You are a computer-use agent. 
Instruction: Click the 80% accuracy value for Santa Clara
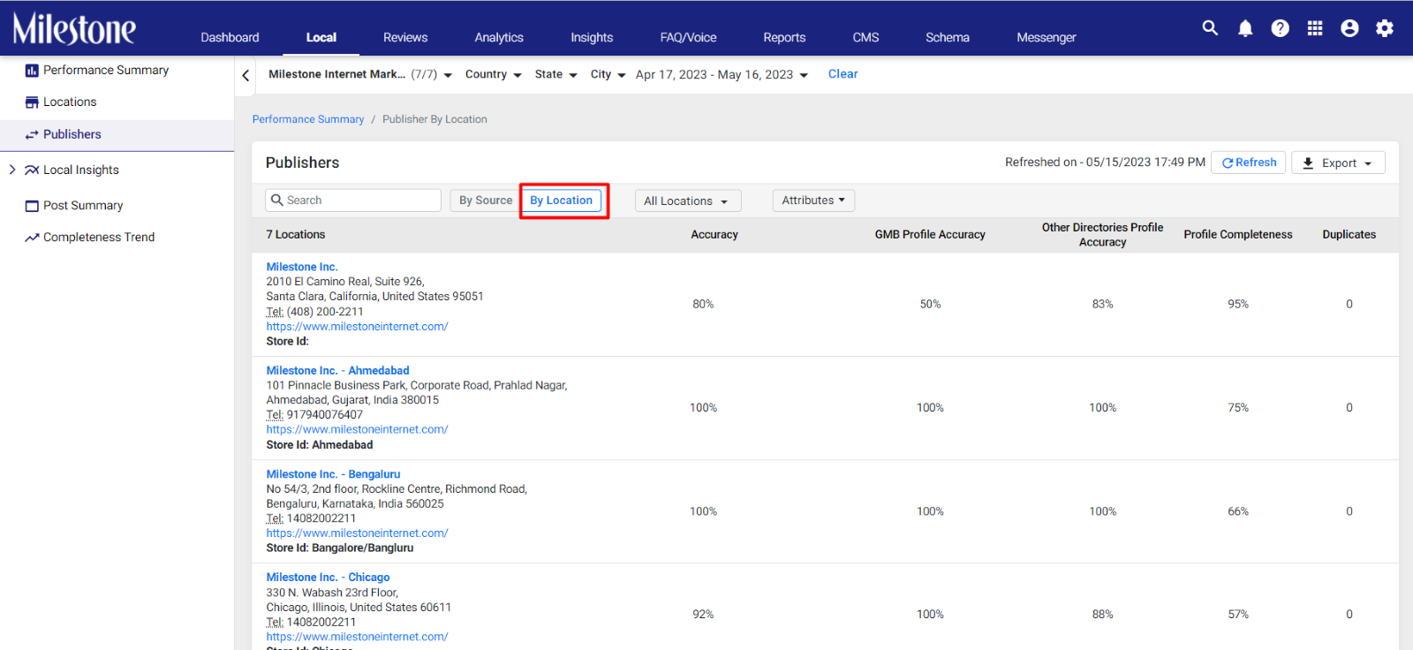click(703, 305)
